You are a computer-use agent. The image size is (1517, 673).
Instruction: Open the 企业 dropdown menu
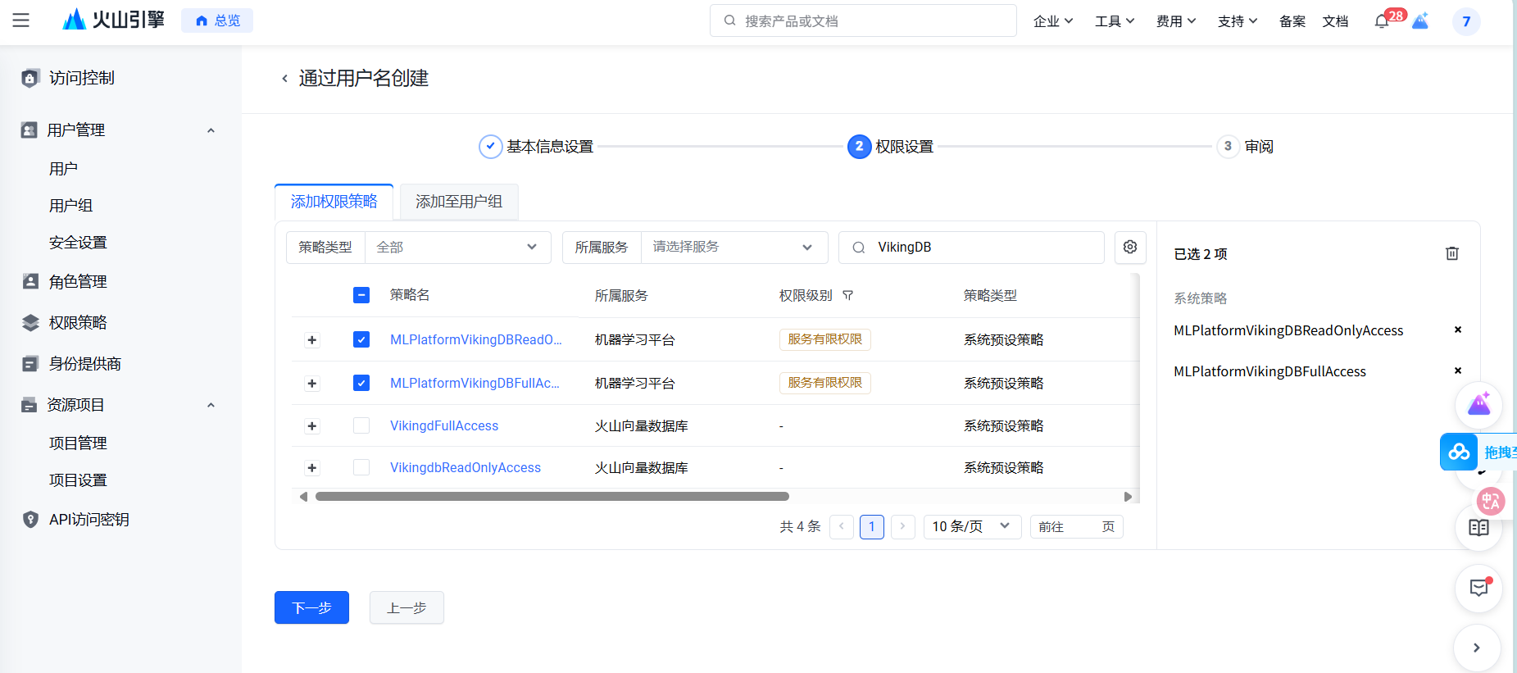[x=1053, y=21]
